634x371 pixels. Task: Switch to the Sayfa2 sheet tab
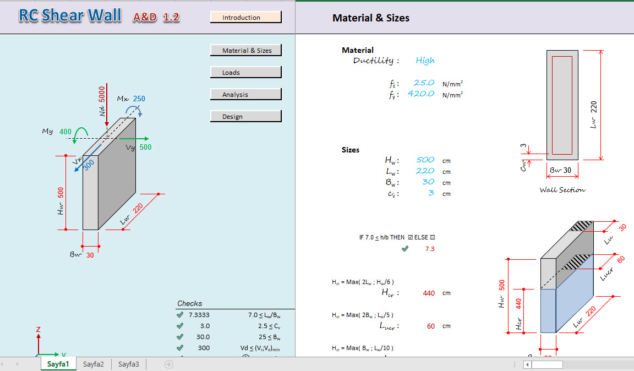(x=95, y=364)
